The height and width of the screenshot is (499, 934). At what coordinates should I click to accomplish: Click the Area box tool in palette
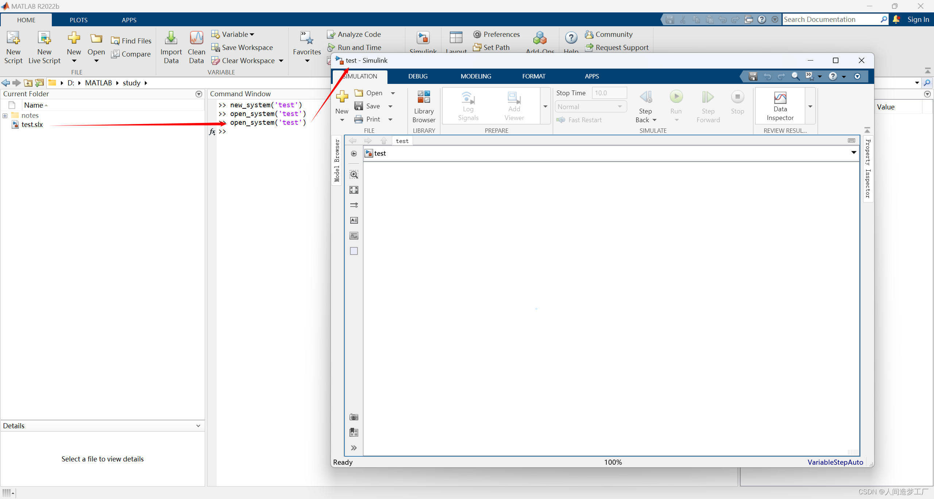354,251
